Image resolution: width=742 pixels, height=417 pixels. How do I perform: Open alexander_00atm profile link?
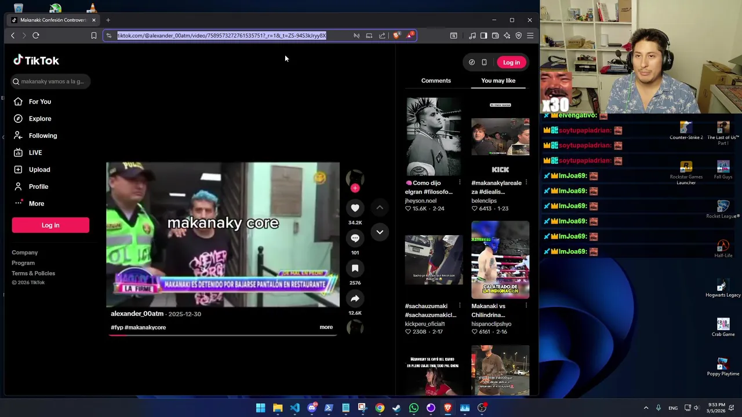click(137, 314)
